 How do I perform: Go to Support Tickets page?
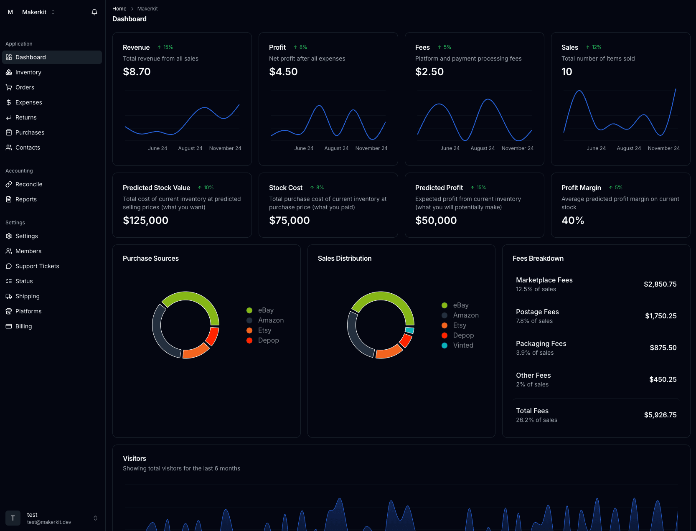pyautogui.click(x=37, y=266)
